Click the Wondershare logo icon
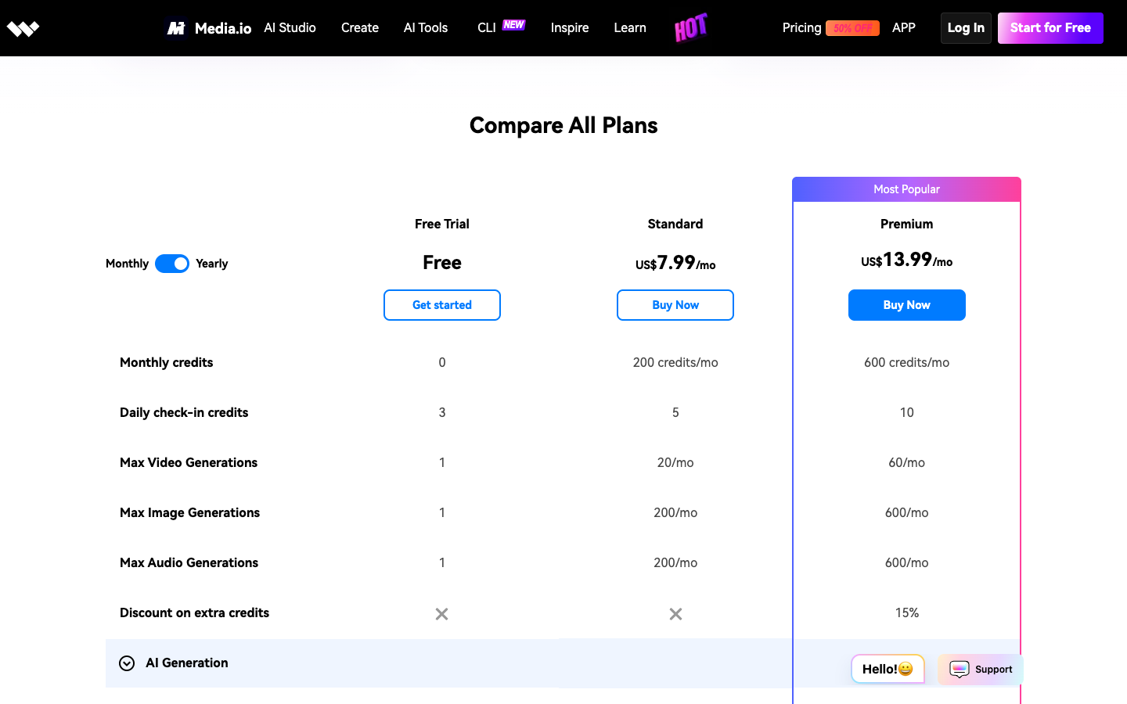The image size is (1127, 704). tap(23, 29)
